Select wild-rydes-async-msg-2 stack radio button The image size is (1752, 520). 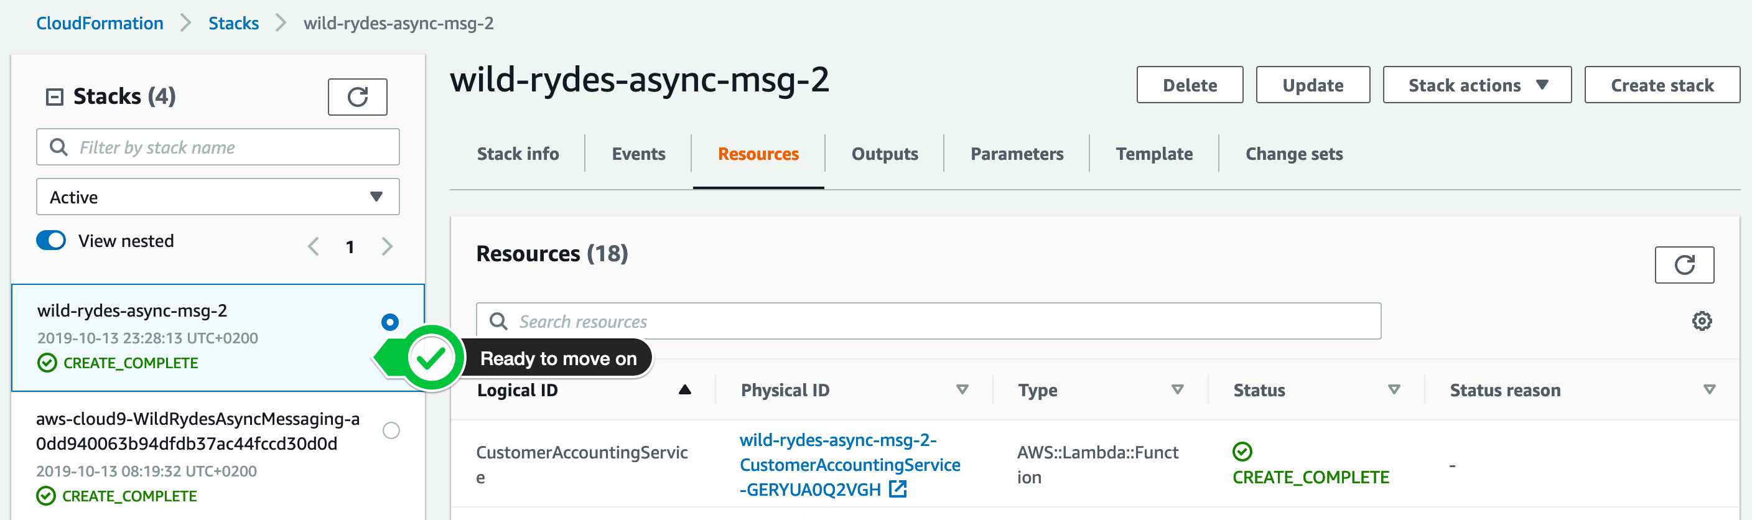click(x=389, y=322)
